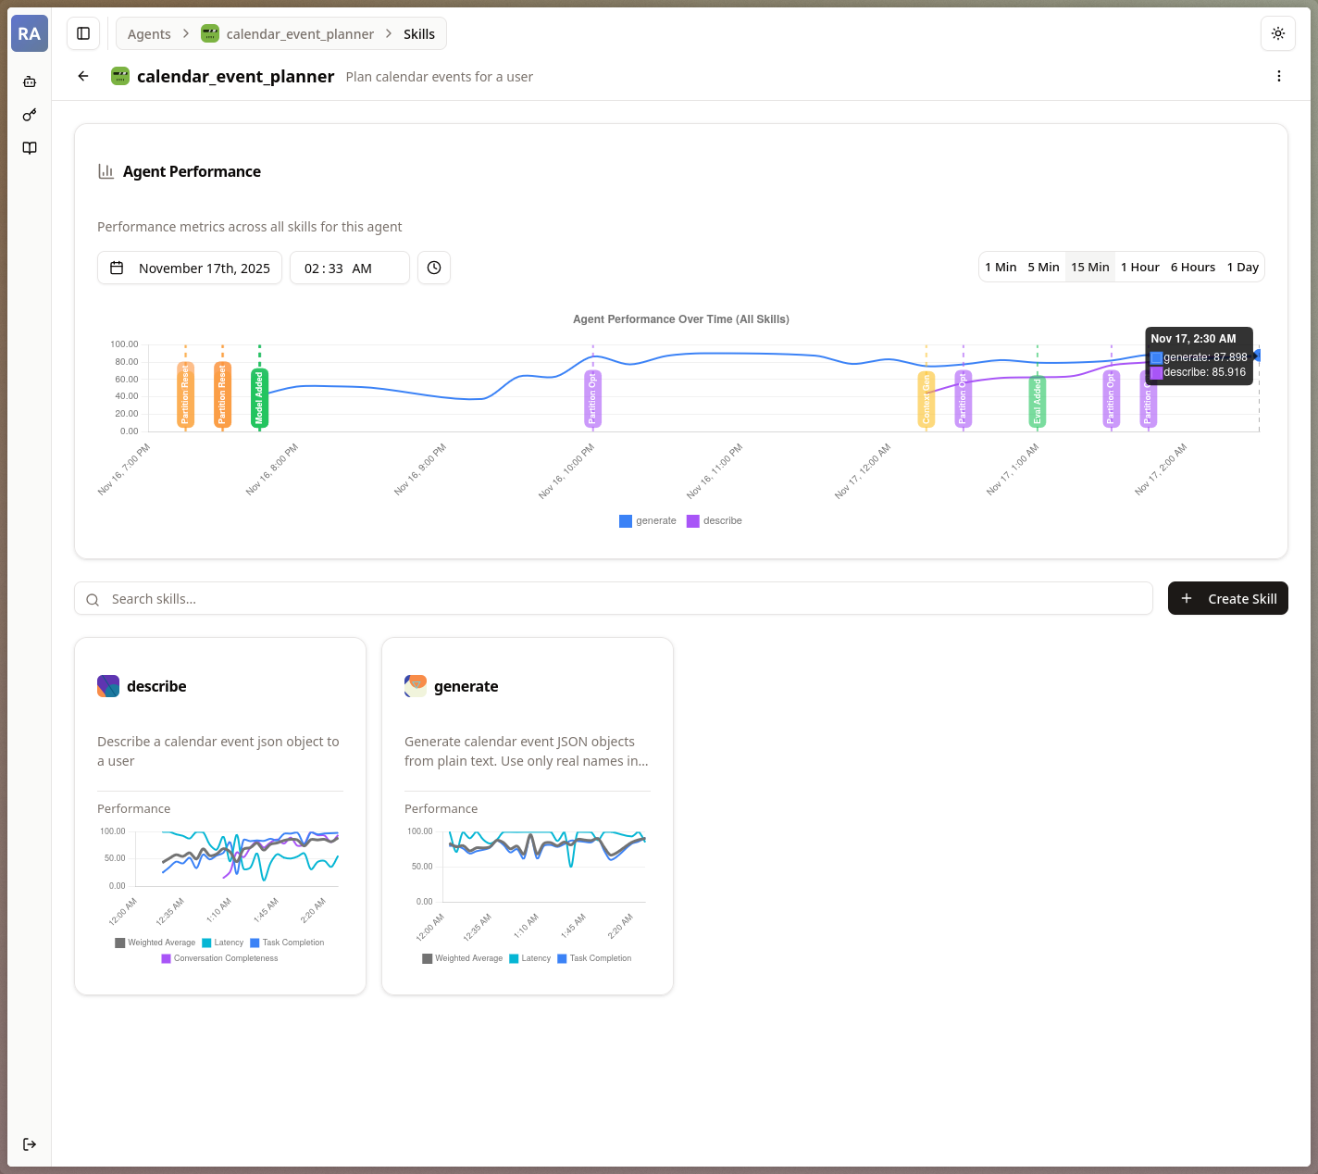Toggle the describe series in main chart legend
The image size is (1318, 1174).
pyautogui.click(x=715, y=521)
